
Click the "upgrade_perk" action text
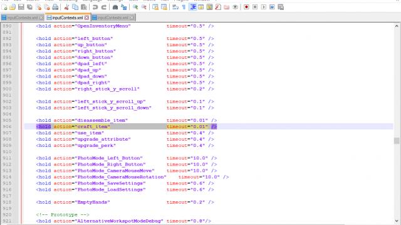[x=95, y=146]
